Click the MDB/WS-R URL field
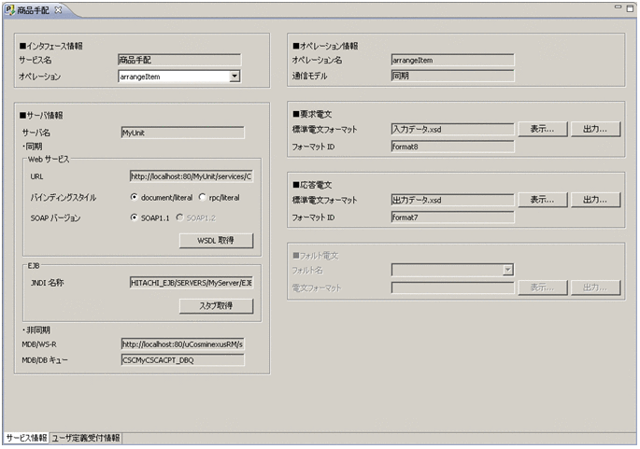 click(182, 344)
